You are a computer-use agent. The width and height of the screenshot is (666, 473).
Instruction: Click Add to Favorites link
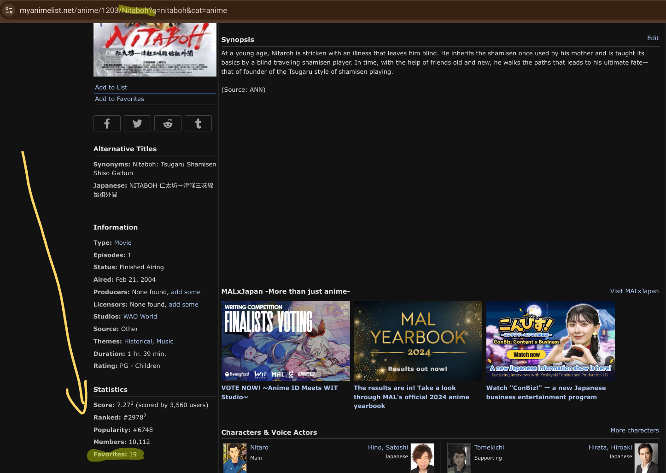[x=119, y=99]
